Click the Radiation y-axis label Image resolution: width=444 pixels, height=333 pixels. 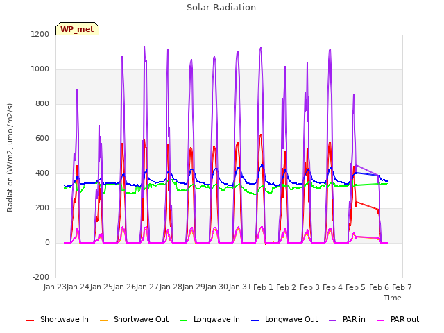(10, 157)
